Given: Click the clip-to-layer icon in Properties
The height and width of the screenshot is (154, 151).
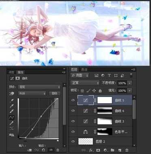Looking at the screenshot, I should 30,150.
